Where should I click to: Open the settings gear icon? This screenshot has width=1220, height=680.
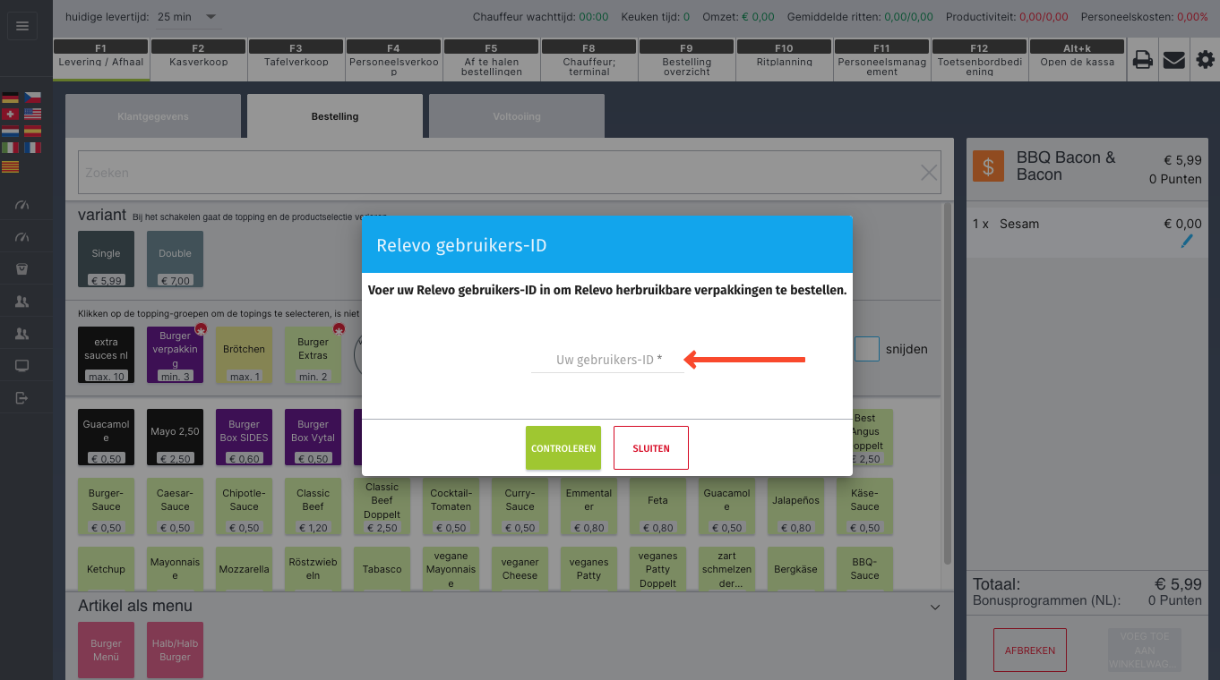(1206, 60)
